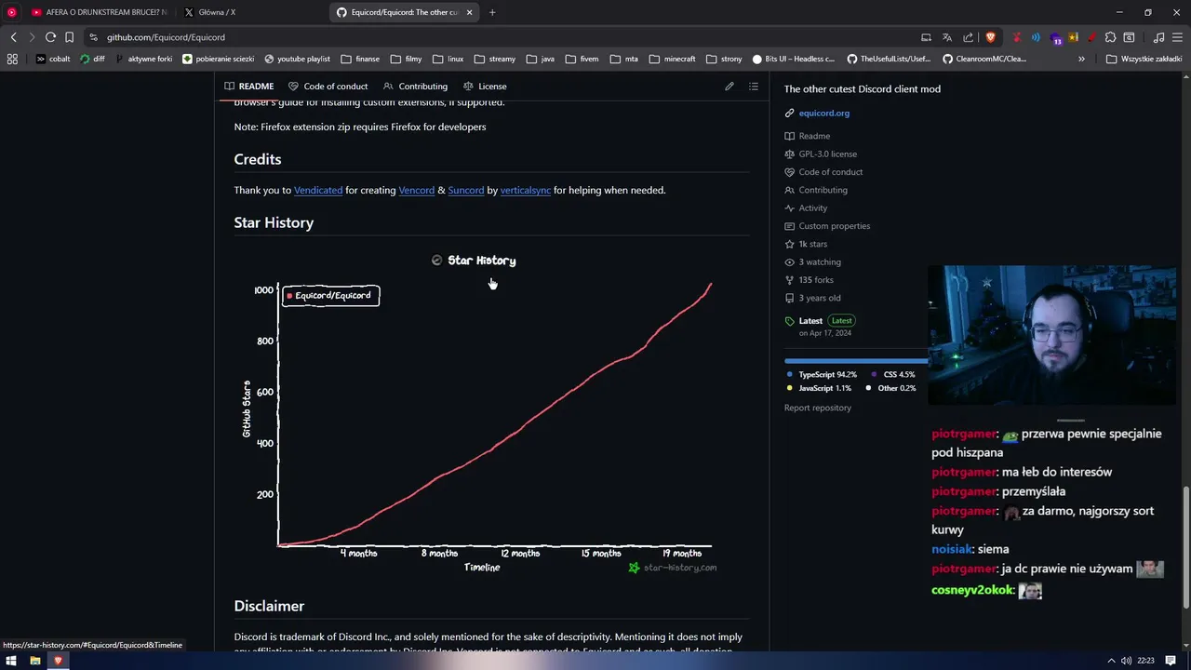This screenshot has height=670, width=1191.
Task: Follow the verticalsync link
Action: coord(526,190)
